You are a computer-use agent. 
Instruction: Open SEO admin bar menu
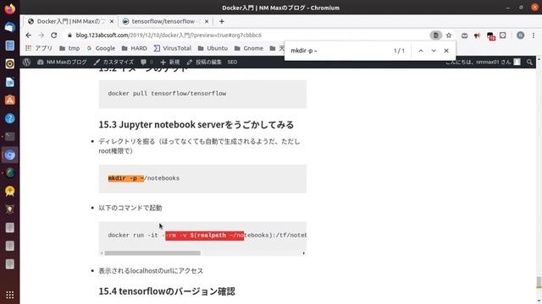click(x=232, y=62)
